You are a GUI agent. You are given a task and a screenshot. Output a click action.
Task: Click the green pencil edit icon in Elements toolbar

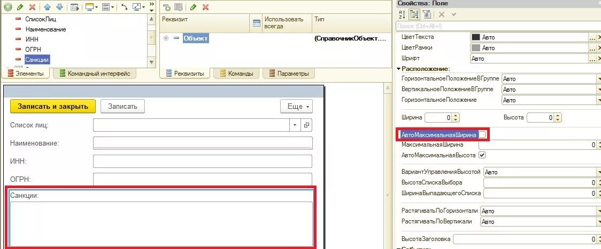(x=20, y=7)
